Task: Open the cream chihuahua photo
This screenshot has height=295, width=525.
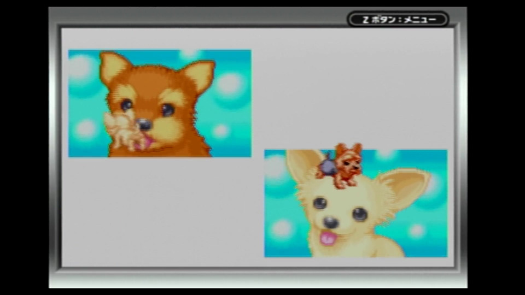Action: click(x=355, y=203)
